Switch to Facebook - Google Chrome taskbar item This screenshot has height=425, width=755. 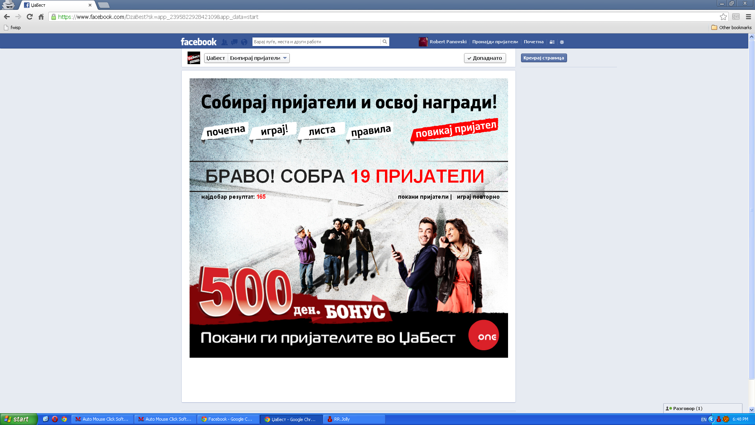[x=228, y=419]
